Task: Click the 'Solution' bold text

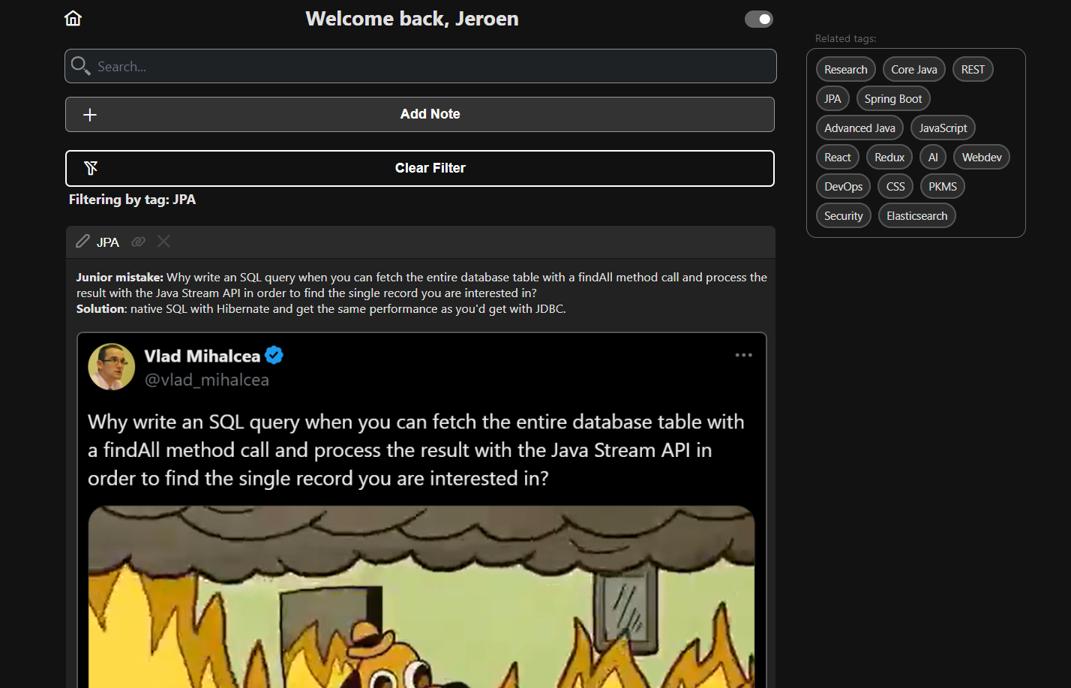Action: point(100,308)
